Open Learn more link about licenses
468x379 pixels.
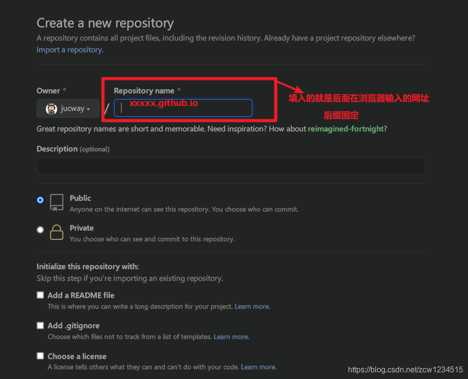[259, 367]
